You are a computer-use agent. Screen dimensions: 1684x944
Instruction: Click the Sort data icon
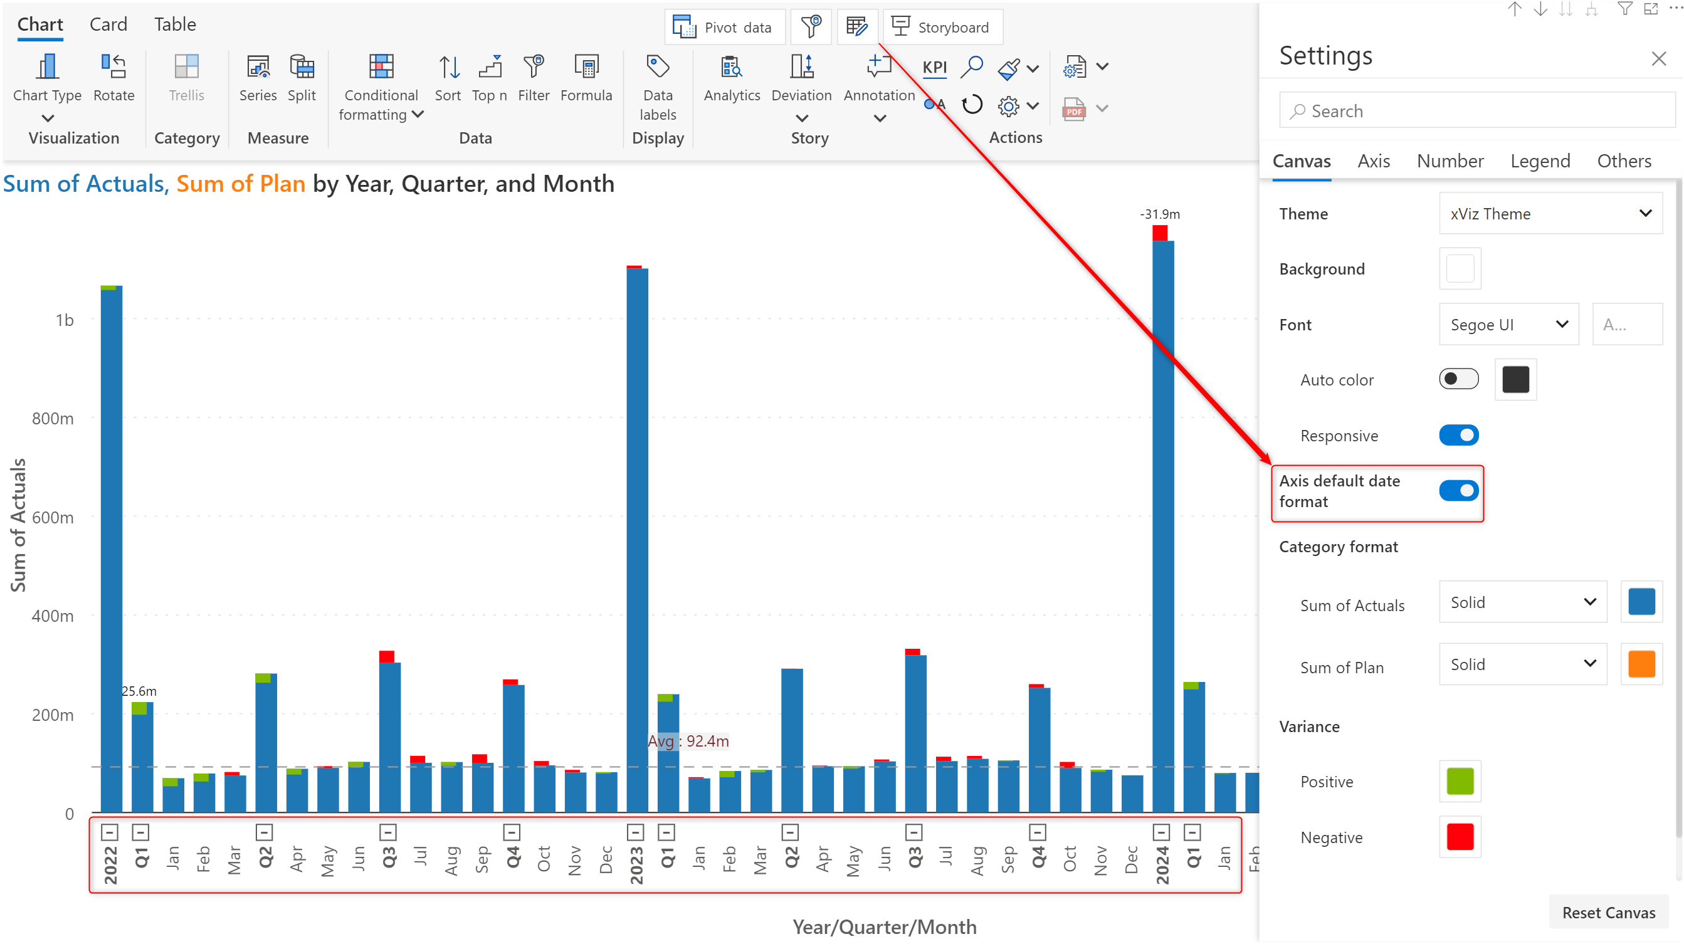448,66
